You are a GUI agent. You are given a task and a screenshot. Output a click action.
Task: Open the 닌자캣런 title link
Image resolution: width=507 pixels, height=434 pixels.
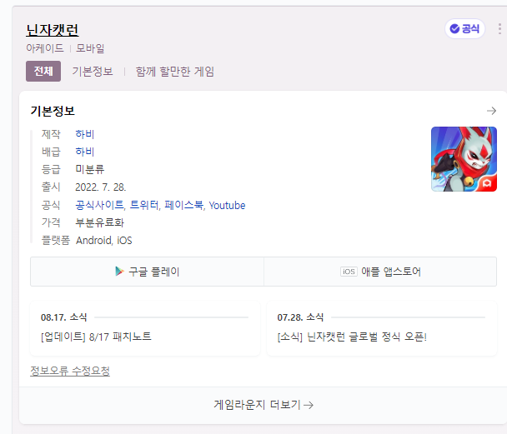coord(52,30)
